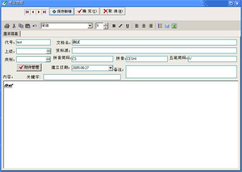Click the print icon in editor toolbar

point(7,26)
